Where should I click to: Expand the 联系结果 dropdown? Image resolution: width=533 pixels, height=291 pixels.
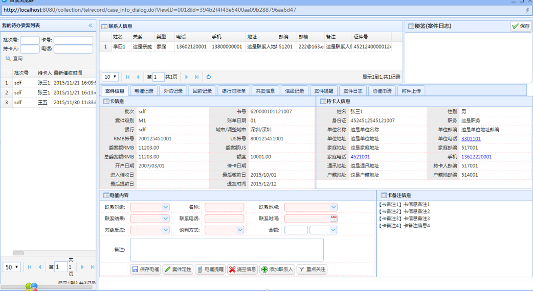coord(166,219)
